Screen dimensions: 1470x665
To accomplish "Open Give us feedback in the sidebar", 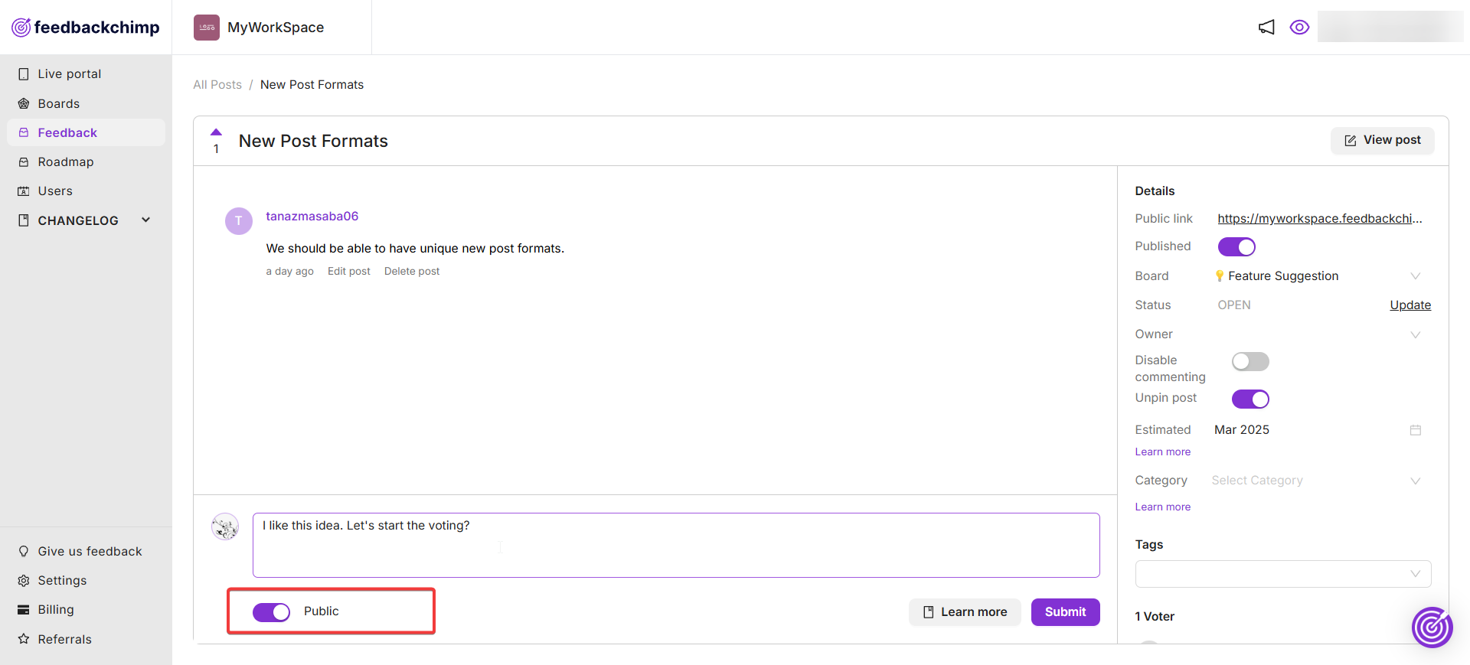I will 86,551.
